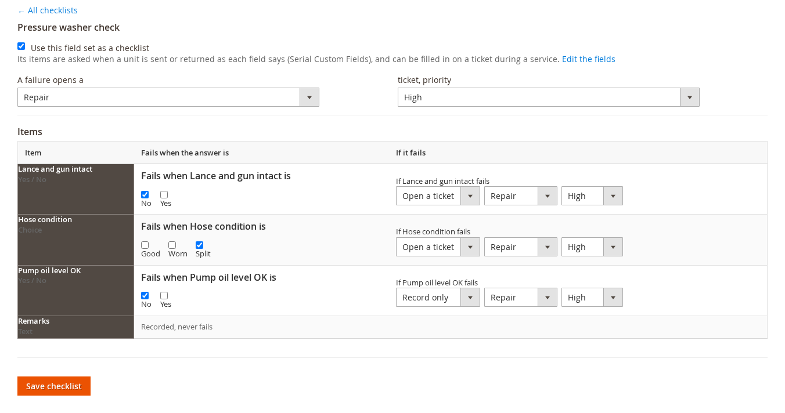785x413 pixels.
Task: Open Pump oil level Record only dropdown
Action: 438,298
